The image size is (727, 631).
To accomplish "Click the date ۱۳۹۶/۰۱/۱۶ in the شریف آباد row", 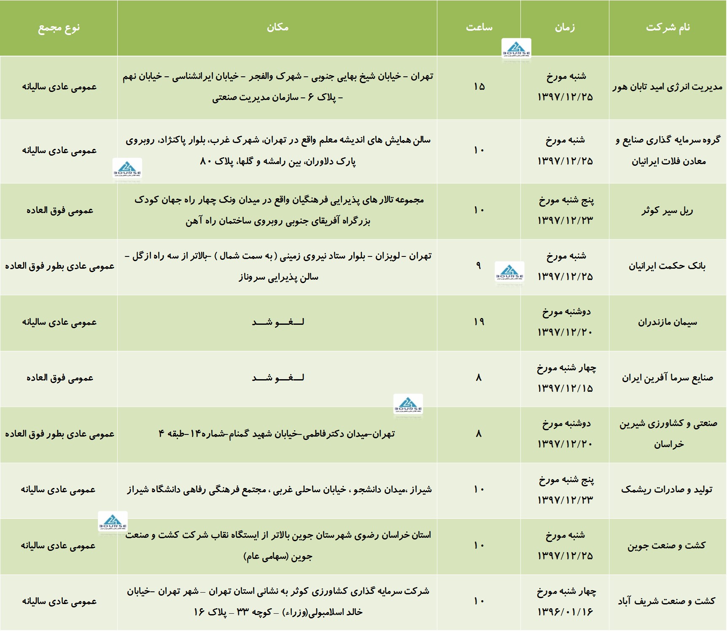I will (x=565, y=612).
